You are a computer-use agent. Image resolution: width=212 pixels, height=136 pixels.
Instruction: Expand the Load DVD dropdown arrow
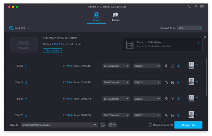[x=28, y=28]
